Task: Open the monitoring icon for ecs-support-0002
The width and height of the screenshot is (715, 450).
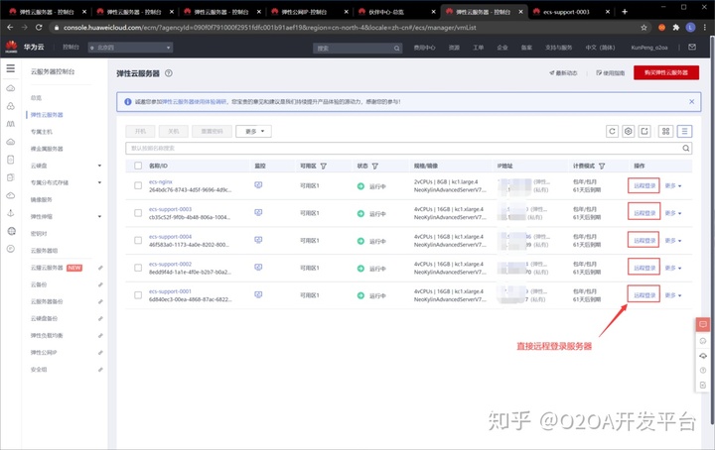Action: click(258, 267)
